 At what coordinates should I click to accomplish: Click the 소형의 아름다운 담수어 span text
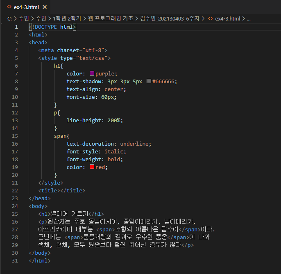point(147,229)
